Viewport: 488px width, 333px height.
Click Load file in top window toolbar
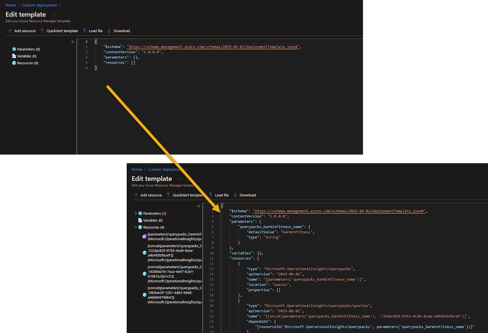[93, 31]
